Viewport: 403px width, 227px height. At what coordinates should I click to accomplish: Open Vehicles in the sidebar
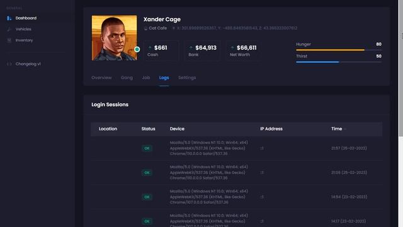point(23,29)
